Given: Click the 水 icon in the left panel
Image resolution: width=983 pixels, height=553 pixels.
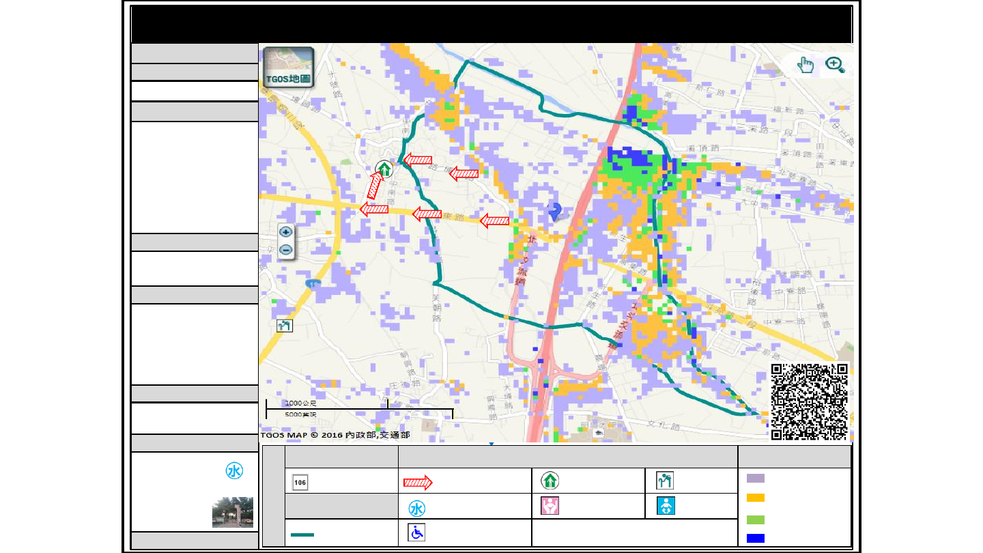Looking at the screenshot, I should [x=234, y=471].
